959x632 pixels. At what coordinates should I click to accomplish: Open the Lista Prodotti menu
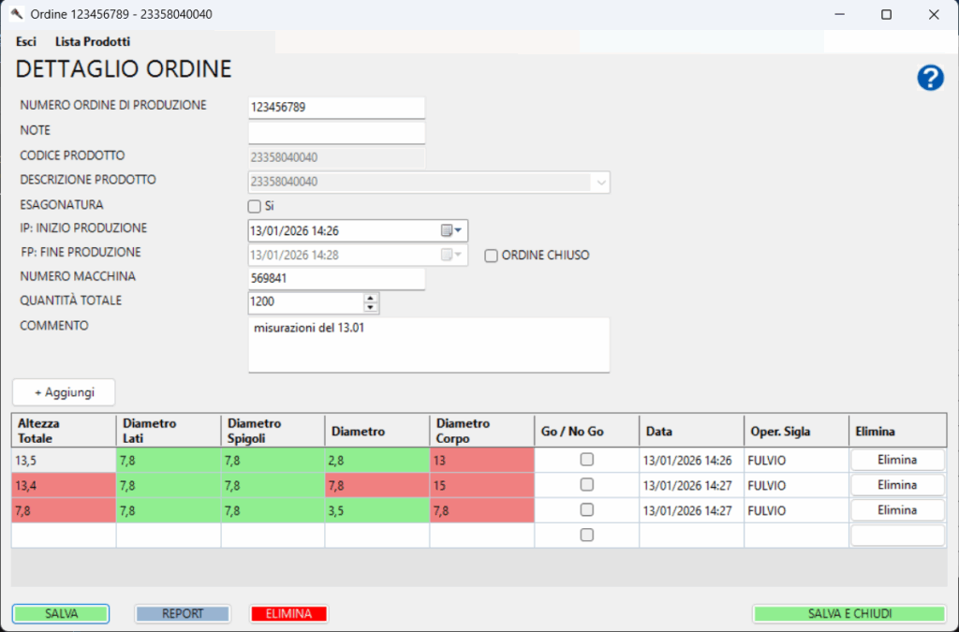(x=93, y=42)
